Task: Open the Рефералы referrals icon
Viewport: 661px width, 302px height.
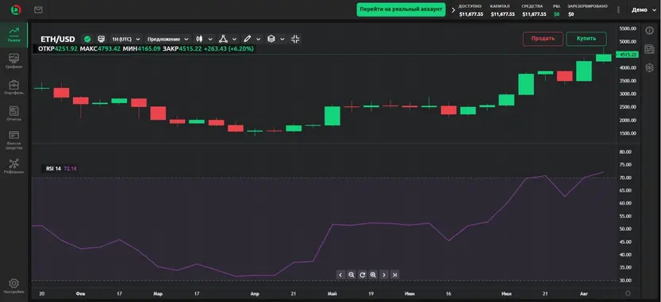Action: click(x=14, y=166)
